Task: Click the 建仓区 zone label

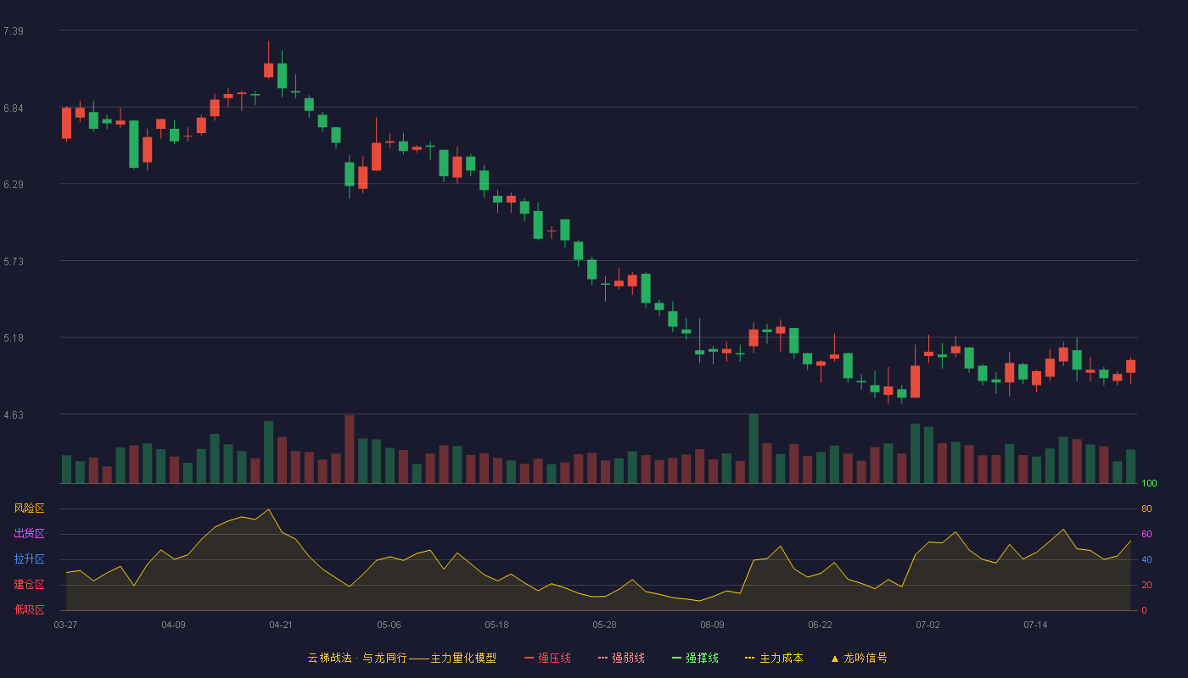Action: (x=29, y=585)
